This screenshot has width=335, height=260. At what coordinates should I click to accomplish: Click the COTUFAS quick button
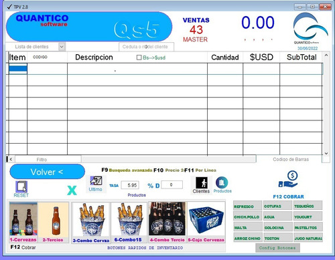click(277, 206)
